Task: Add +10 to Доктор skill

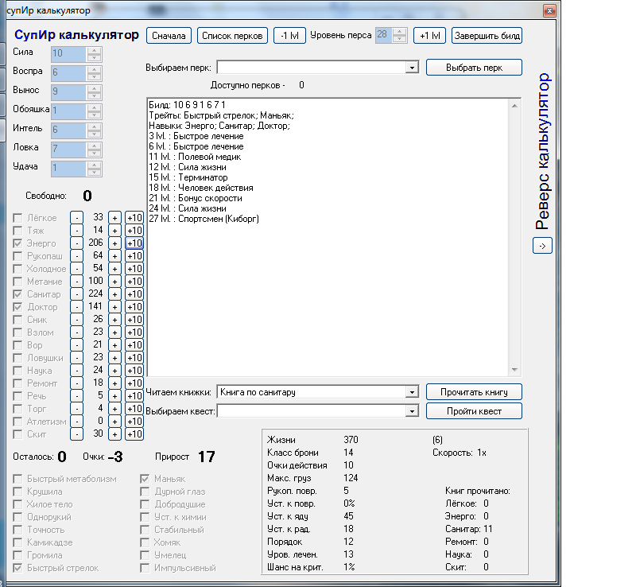Action: pyautogui.click(x=134, y=307)
